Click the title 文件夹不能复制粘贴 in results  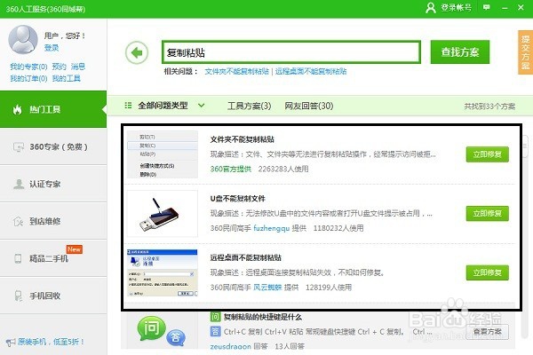click(242, 139)
